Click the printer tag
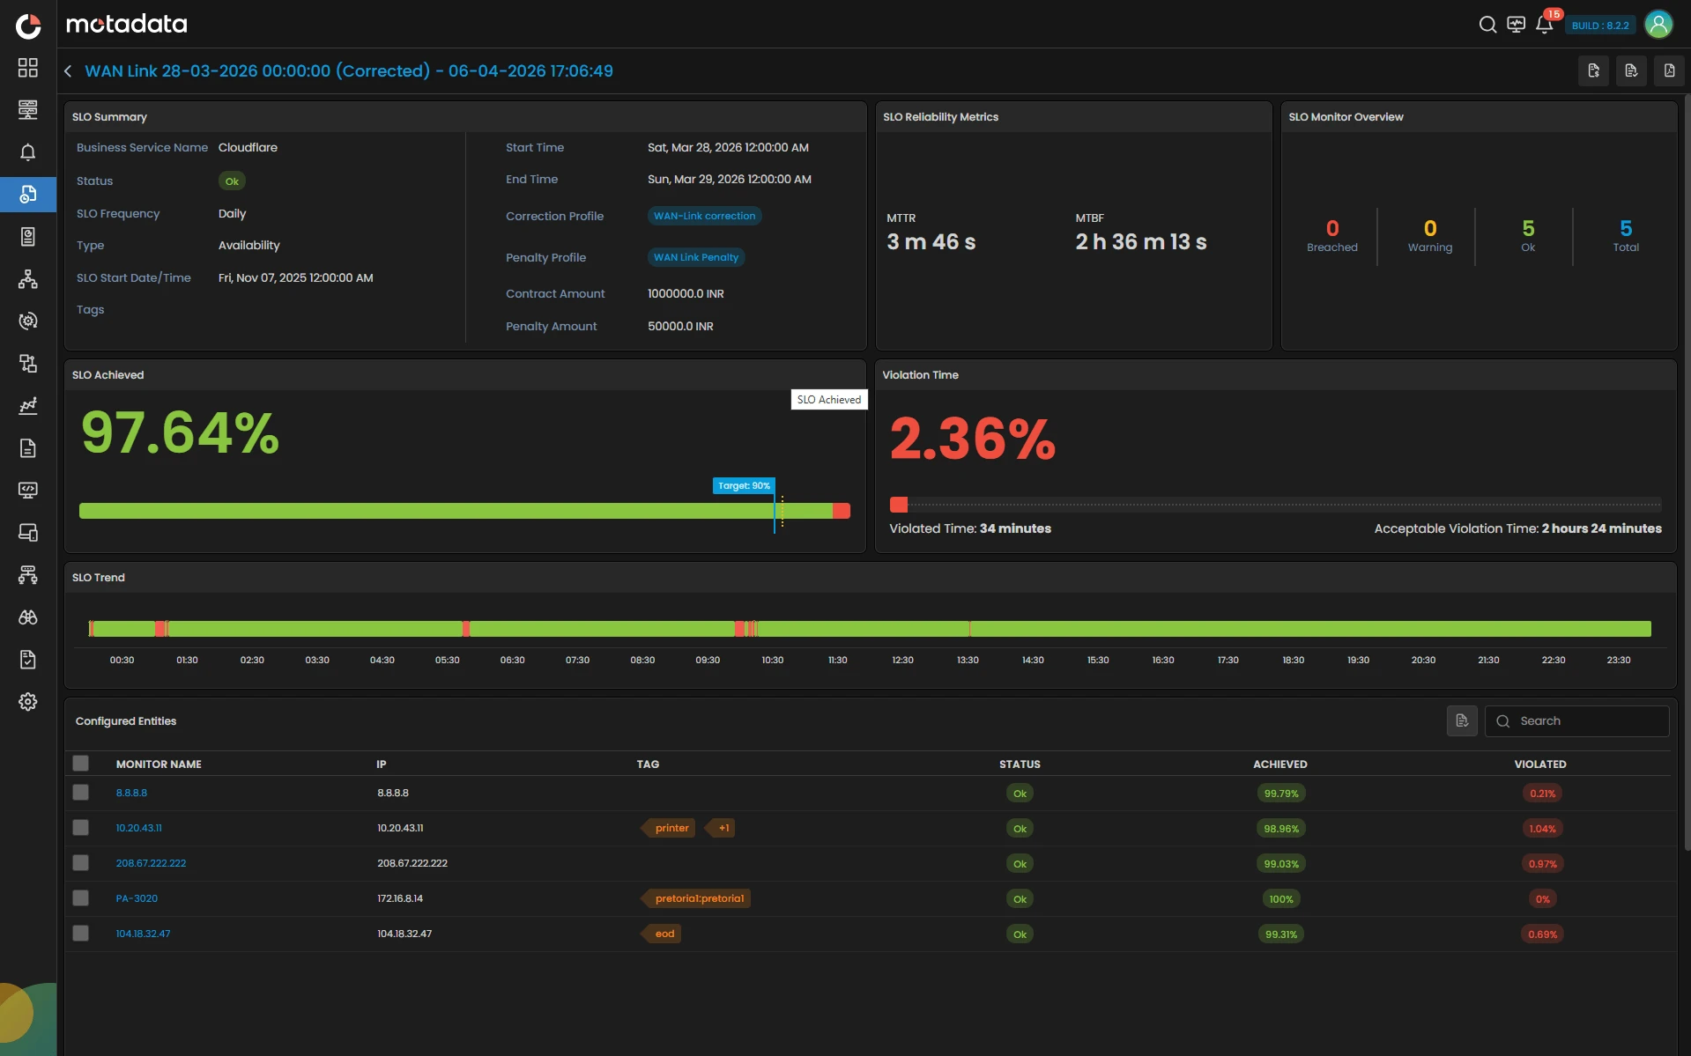This screenshot has height=1056, width=1691. coord(669,828)
